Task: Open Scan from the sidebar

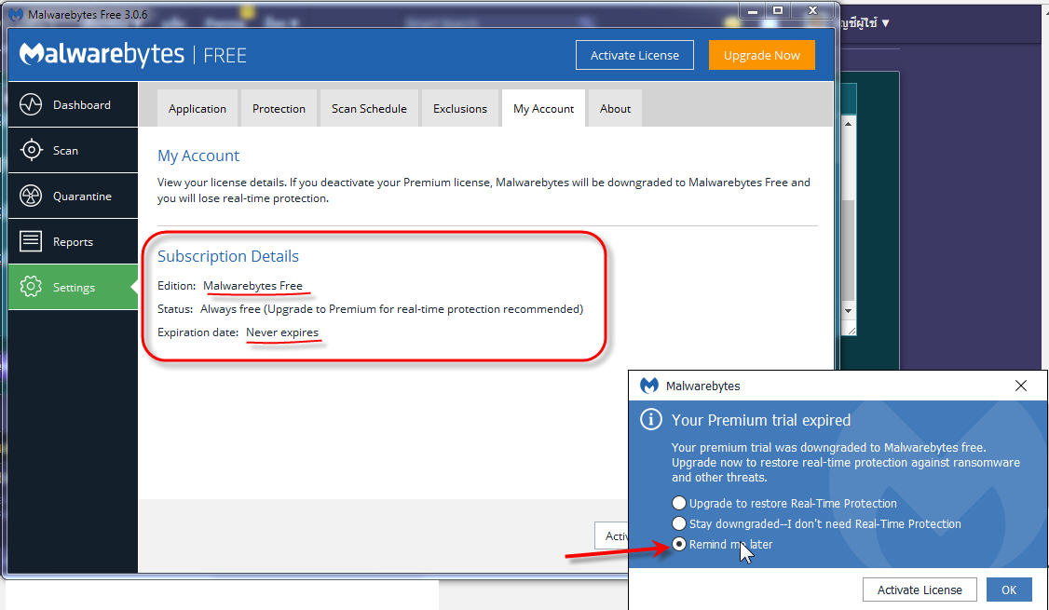Action: click(73, 151)
